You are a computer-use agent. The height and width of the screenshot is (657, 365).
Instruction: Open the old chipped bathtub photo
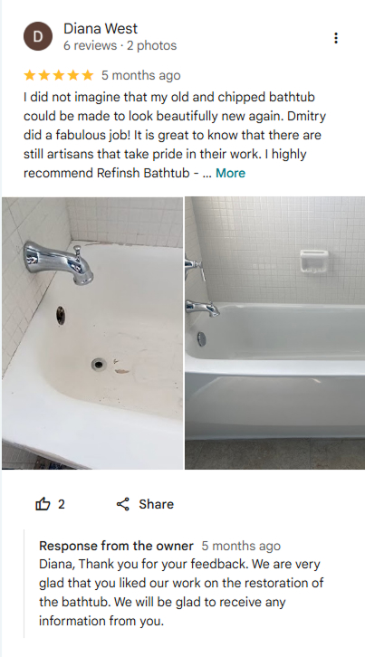coord(92,333)
